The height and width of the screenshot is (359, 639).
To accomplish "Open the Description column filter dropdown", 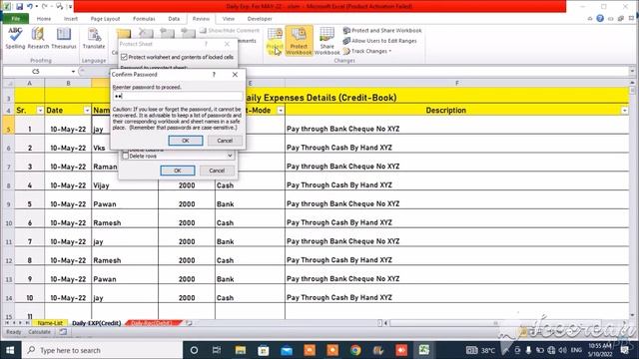I will tap(624, 111).
